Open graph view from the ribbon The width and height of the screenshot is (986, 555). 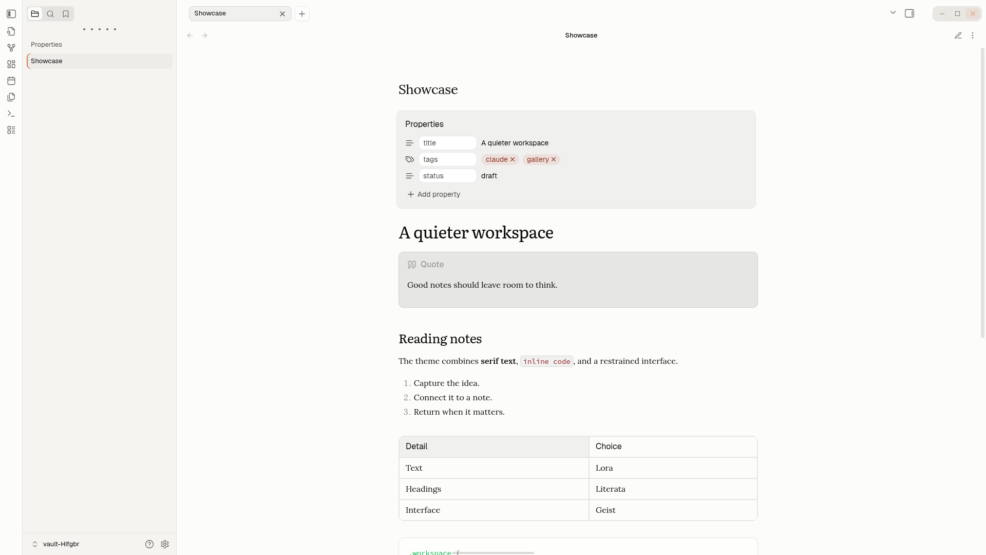(11, 48)
